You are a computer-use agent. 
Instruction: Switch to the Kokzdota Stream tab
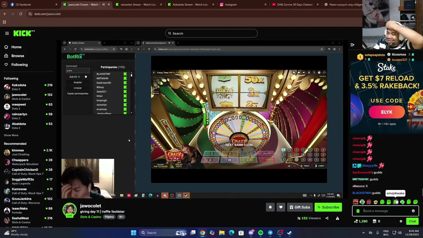191,5
